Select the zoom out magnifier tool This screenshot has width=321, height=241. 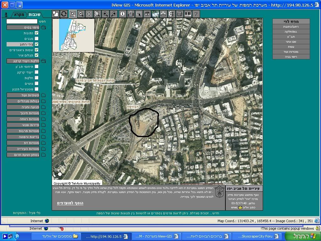[x=81, y=14]
